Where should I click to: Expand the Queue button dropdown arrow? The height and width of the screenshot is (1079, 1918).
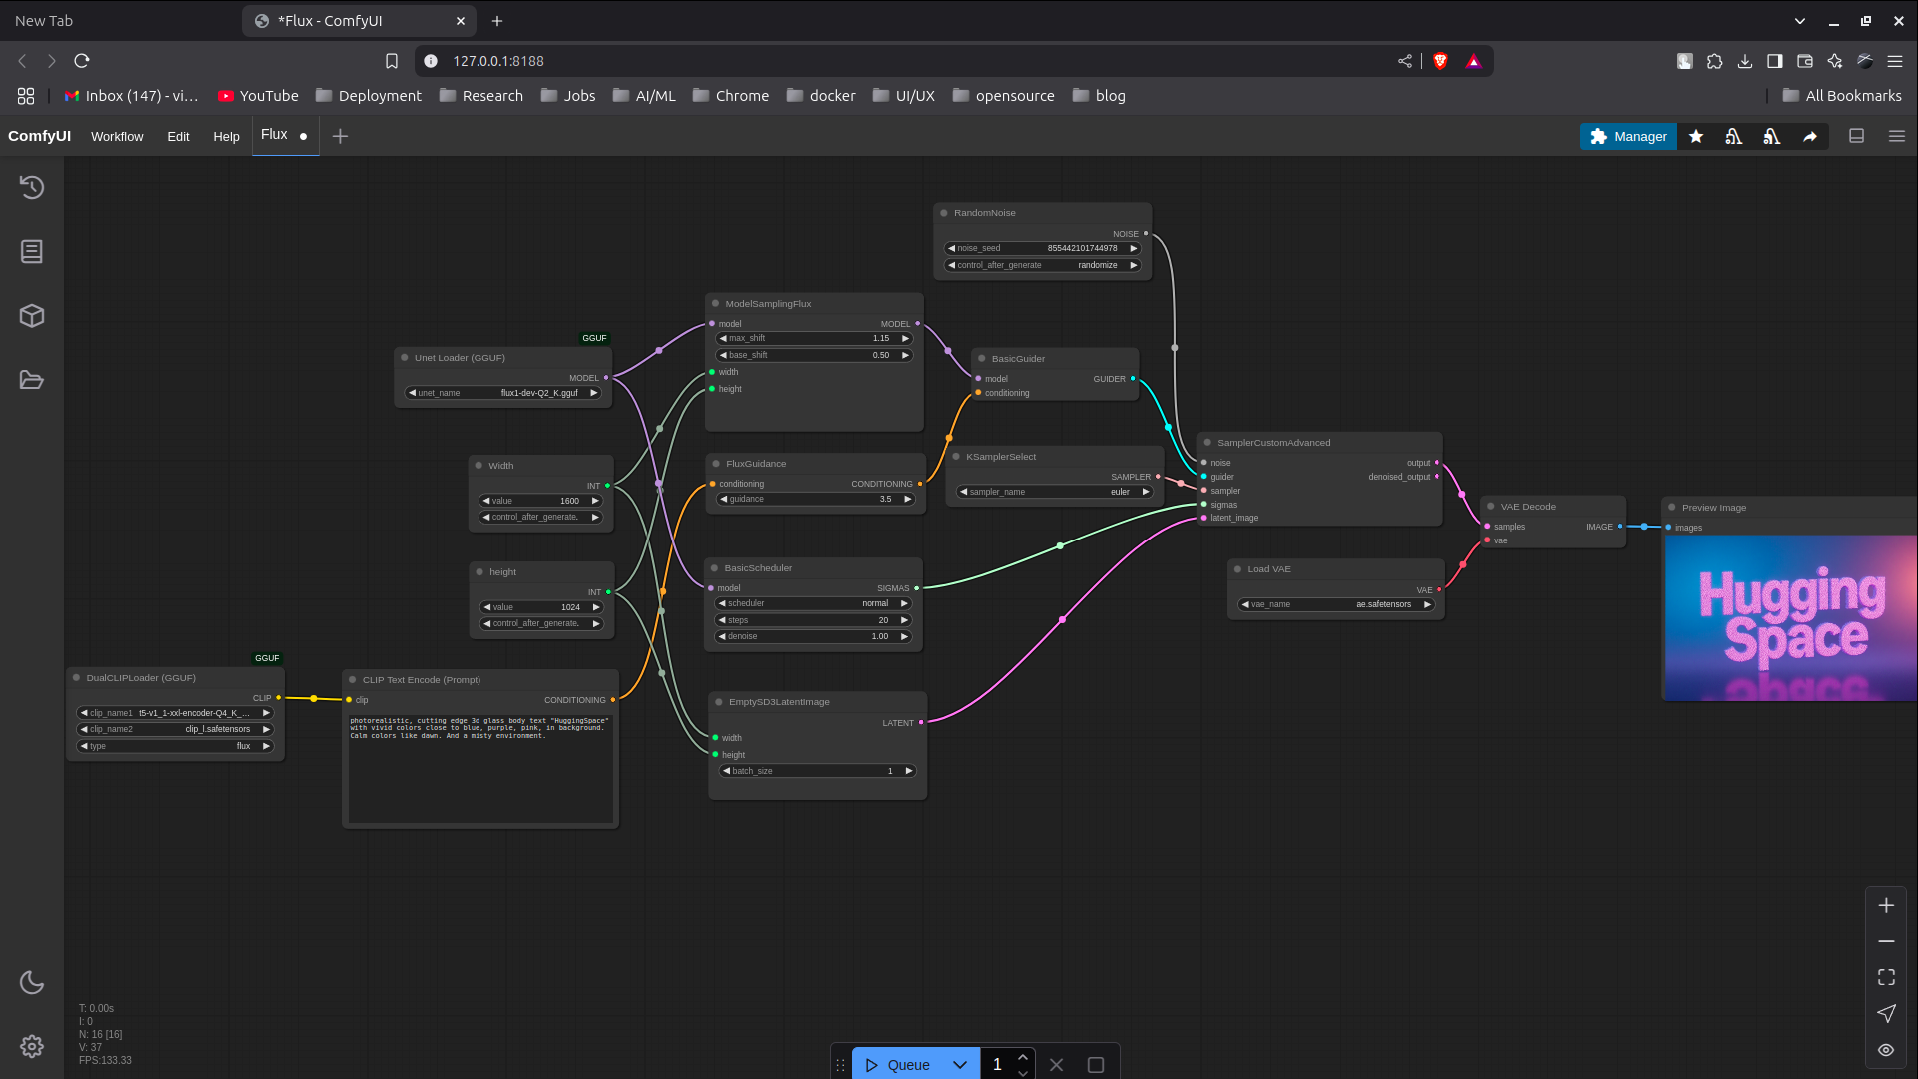click(960, 1065)
